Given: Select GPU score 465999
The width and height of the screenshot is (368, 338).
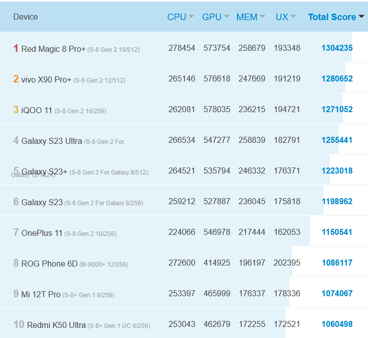Looking at the screenshot, I should 216,294.
